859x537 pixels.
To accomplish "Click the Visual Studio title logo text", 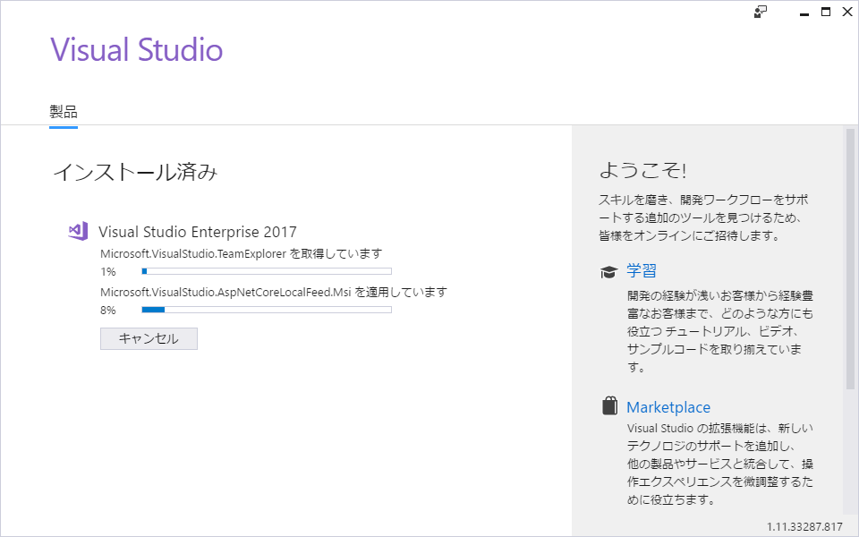I will [137, 49].
